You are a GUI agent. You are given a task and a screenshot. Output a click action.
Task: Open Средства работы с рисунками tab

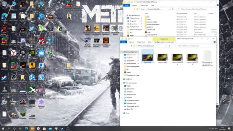pyautogui.click(x=164, y=42)
